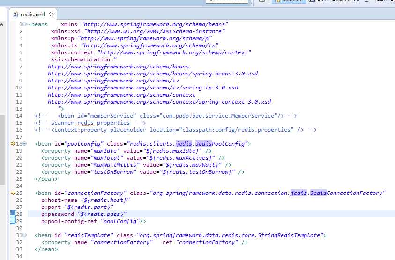Click the spring-tx-3.0.xsd URL on line 10
Viewport: 395px width, 260px height.
(143, 88)
